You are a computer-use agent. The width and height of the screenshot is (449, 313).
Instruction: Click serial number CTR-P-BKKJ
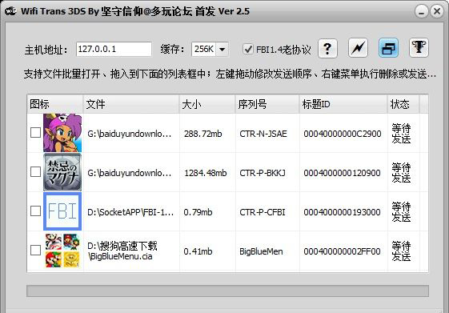tap(263, 173)
